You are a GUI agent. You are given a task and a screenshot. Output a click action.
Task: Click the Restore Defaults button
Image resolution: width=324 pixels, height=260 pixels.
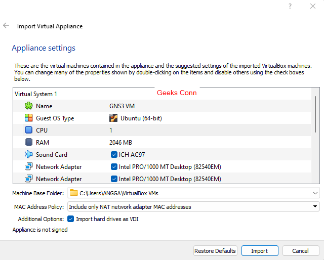(215, 251)
